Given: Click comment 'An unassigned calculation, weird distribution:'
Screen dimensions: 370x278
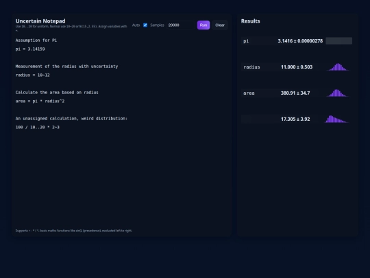Looking at the screenshot, I should pos(71,119).
